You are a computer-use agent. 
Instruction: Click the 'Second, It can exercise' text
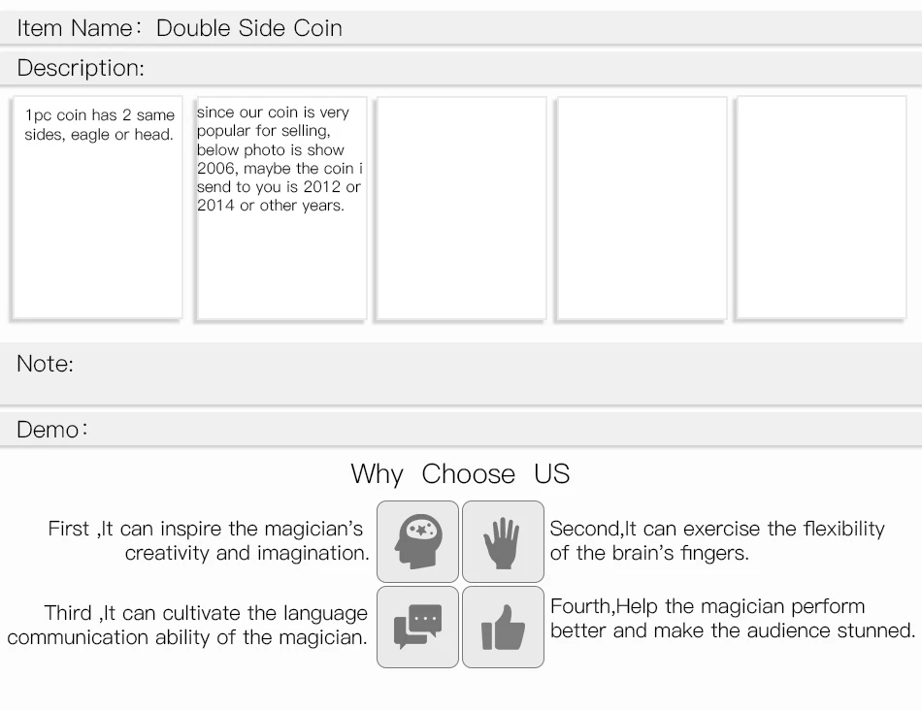[717, 540]
